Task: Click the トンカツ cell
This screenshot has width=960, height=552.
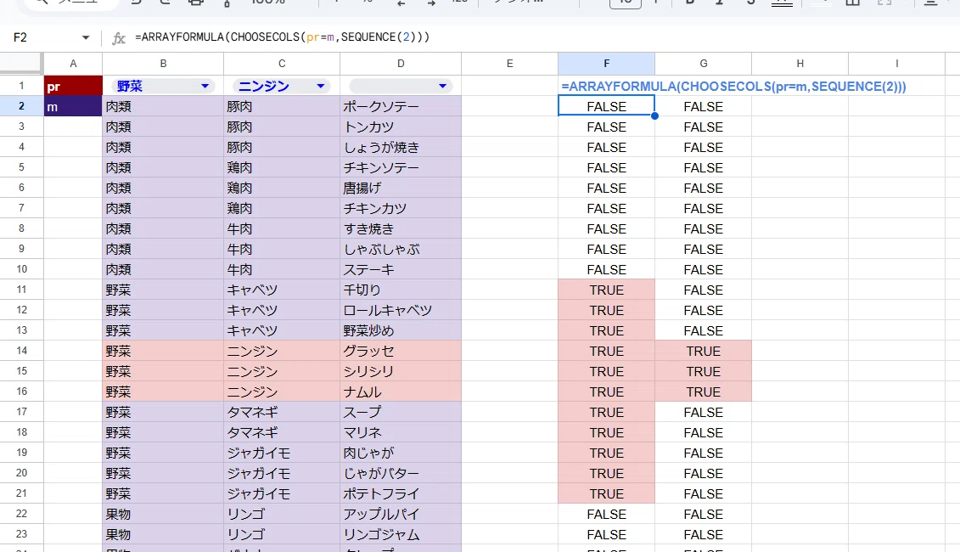Action: point(401,127)
